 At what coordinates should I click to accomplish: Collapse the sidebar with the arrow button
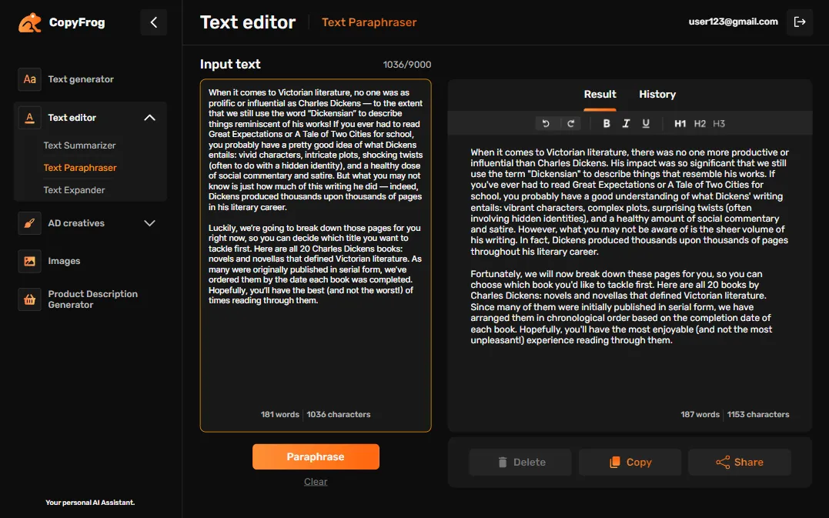153,22
